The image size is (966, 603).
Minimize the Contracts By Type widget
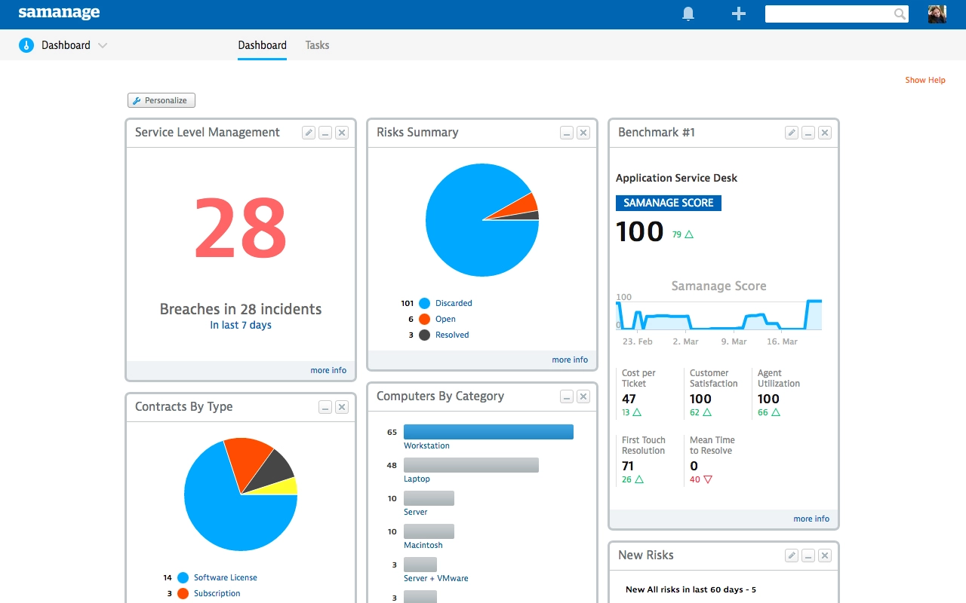325,407
